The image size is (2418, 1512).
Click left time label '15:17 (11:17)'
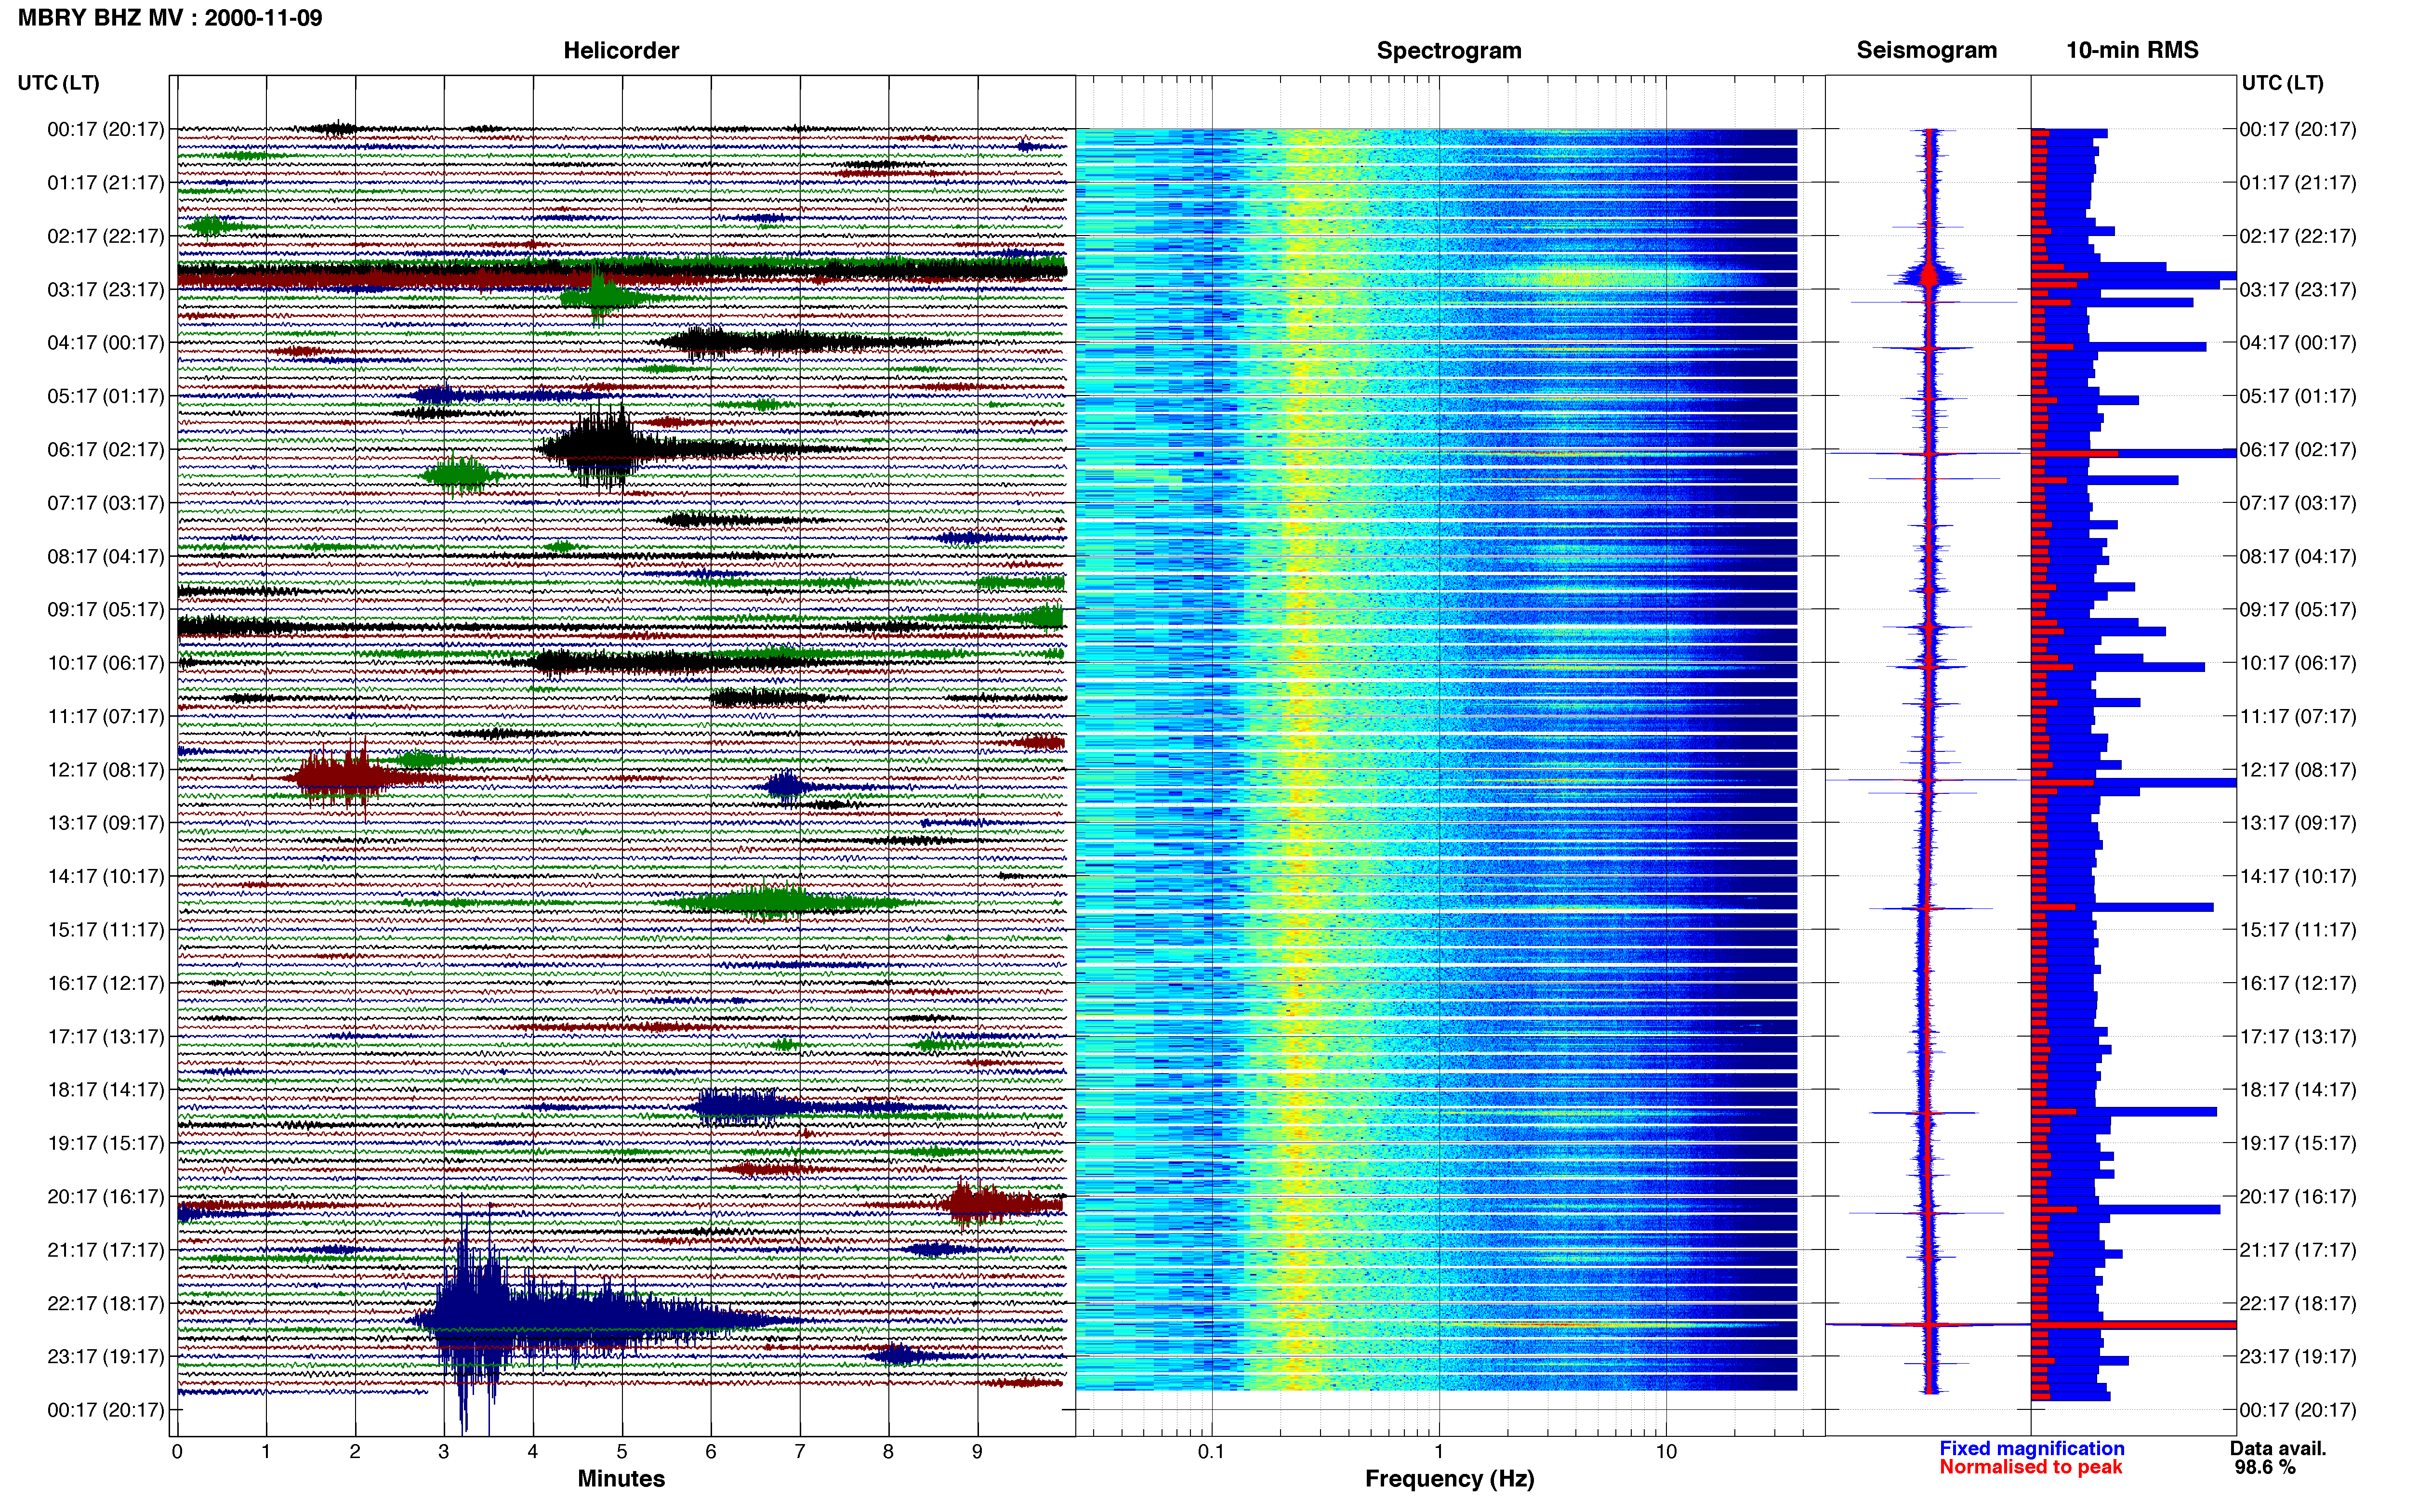coord(105,929)
